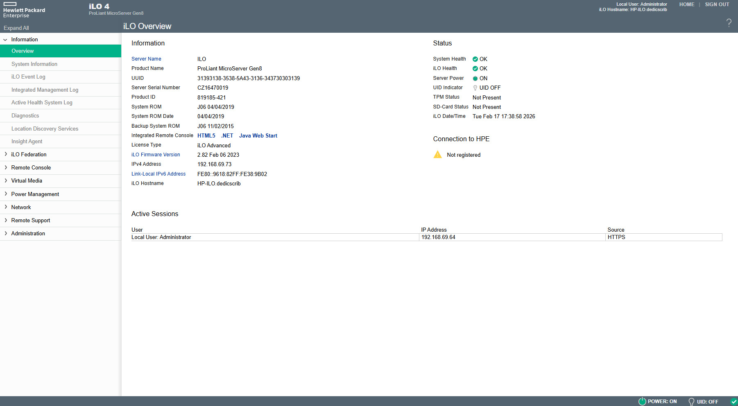
Task: Click the Link-Local IPv6 Address link
Action: (x=158, y=174)
